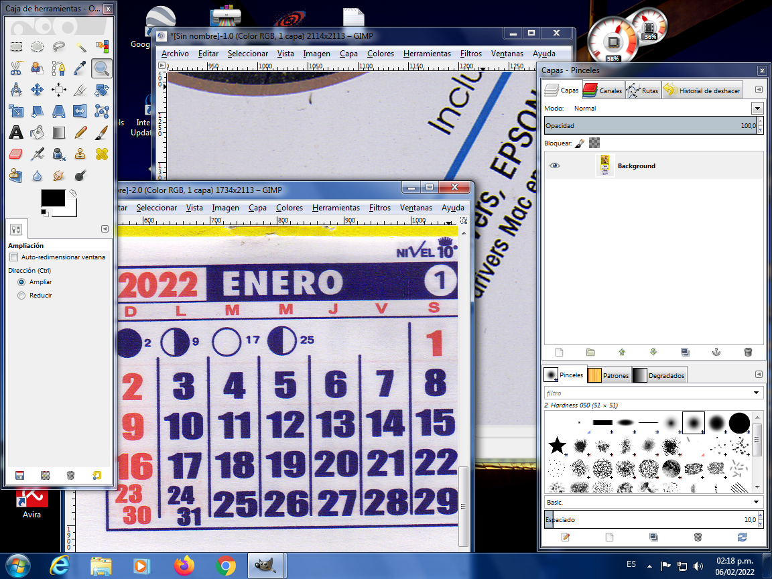
Task: Select the Eraser tool
Action: click(16, 154)
